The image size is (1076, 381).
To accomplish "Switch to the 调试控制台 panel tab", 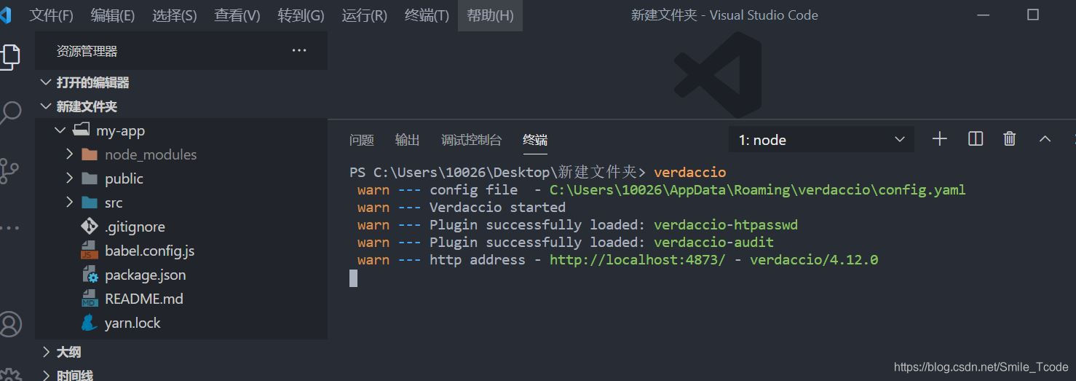I will (471, 140).
